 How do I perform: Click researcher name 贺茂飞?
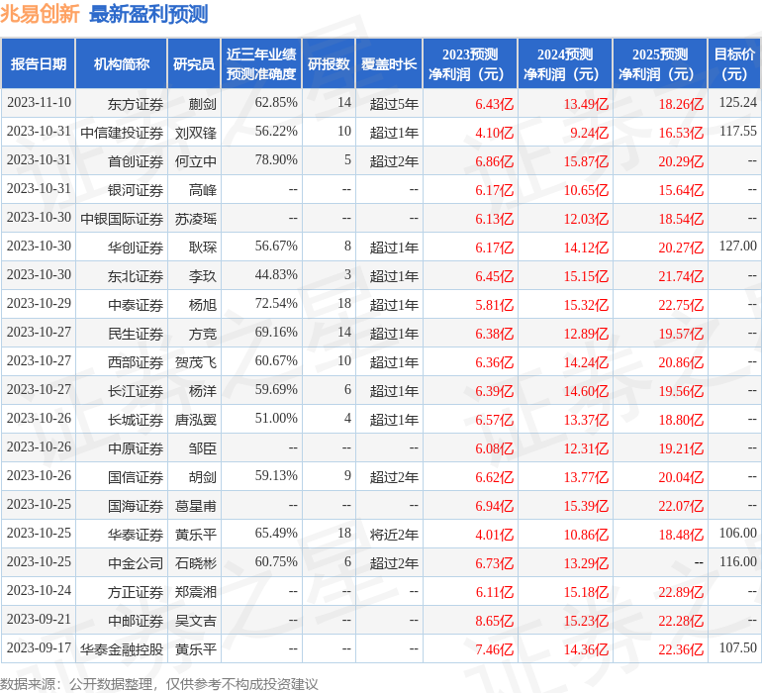pos(196,361)
